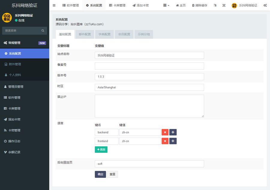Click the move handle icon for the frontend row

point(173,141)
